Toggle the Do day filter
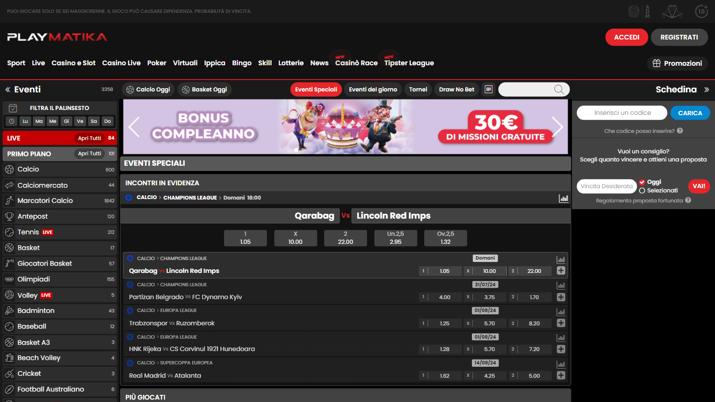The width and height of the screenshot is (715, 402). point(108,121)
